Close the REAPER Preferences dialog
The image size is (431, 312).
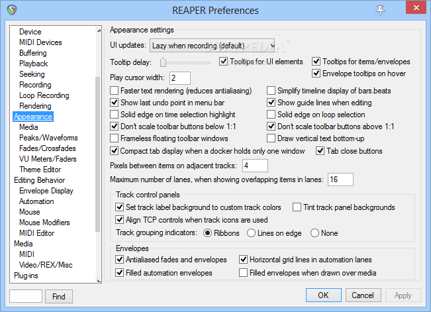416,8
